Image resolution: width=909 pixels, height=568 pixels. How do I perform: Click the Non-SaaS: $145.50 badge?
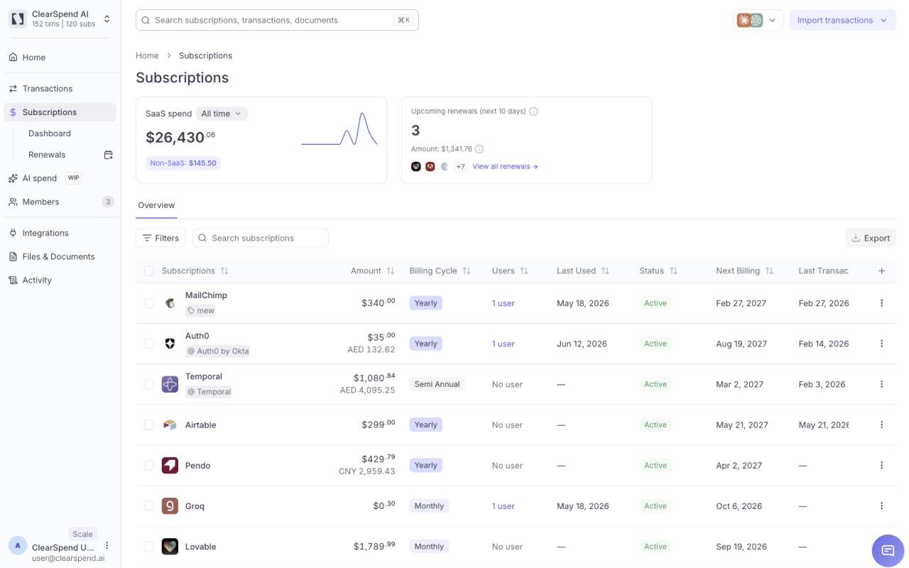tap(183, 163)
